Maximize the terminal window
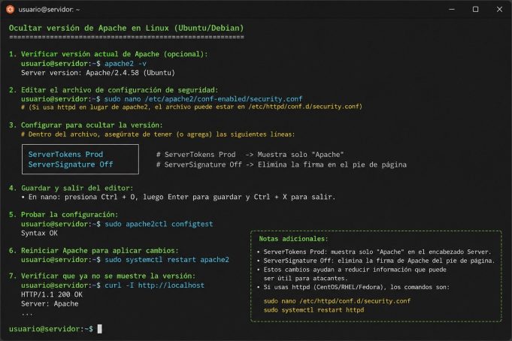 coord(475,10)
